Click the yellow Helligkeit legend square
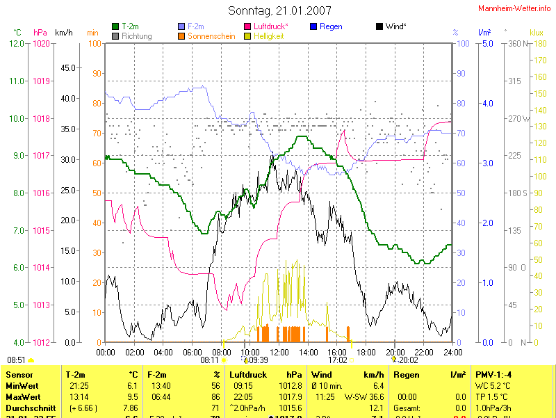556x418 pixels. pyautogui.click(x=247, y=35)
